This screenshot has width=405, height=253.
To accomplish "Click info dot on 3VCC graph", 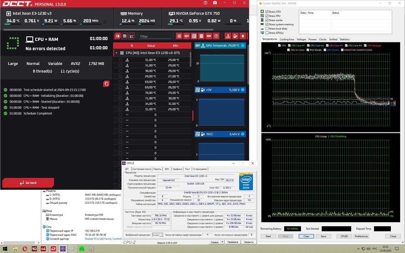I will [x=243, y=134].
